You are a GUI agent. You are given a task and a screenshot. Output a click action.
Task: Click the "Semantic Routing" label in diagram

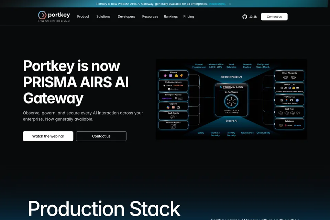(247, 66)
